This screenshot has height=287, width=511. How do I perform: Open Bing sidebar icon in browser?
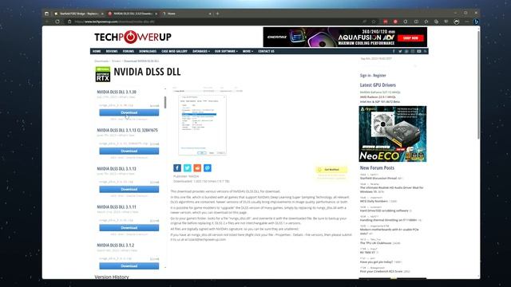476,22
